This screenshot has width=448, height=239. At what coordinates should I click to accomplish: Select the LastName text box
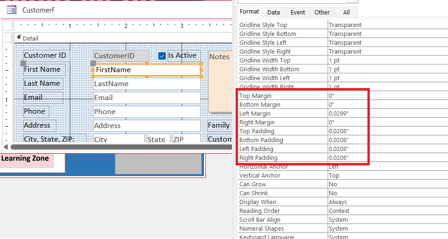pyautogui.click(x=147, y=84)
